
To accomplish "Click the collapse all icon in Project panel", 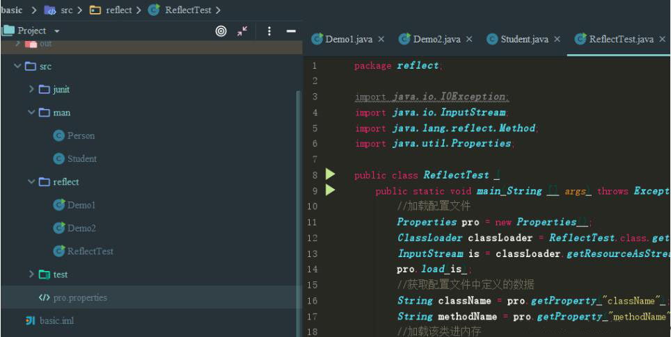I will tap(242, 31).
